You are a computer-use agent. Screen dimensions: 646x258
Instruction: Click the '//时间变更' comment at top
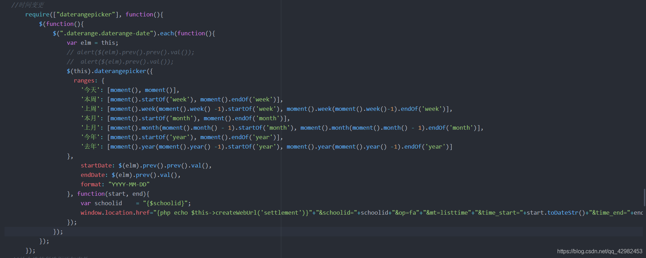(28, 5)
